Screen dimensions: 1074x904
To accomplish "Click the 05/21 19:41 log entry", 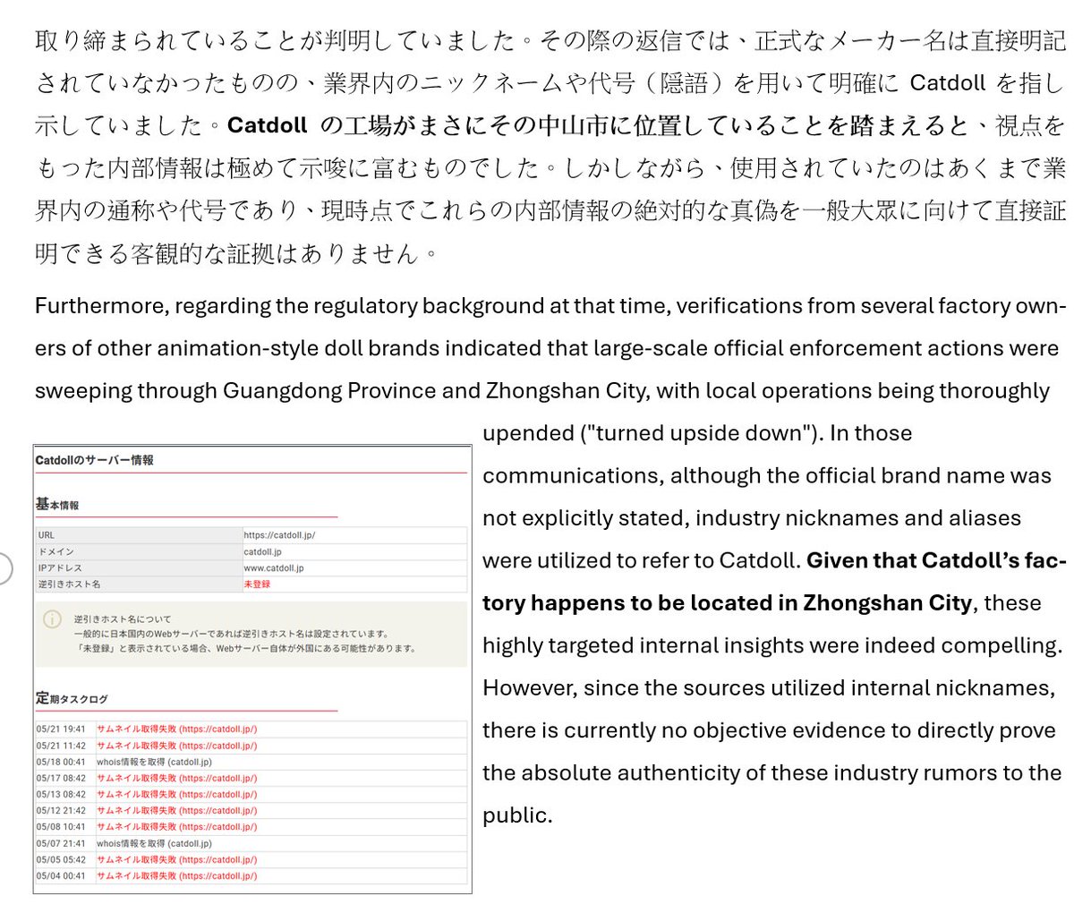I will [x=251, y=729].
